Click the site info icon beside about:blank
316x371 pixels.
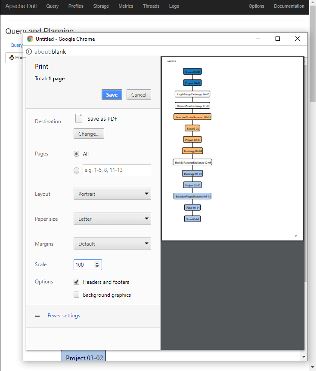29,52
